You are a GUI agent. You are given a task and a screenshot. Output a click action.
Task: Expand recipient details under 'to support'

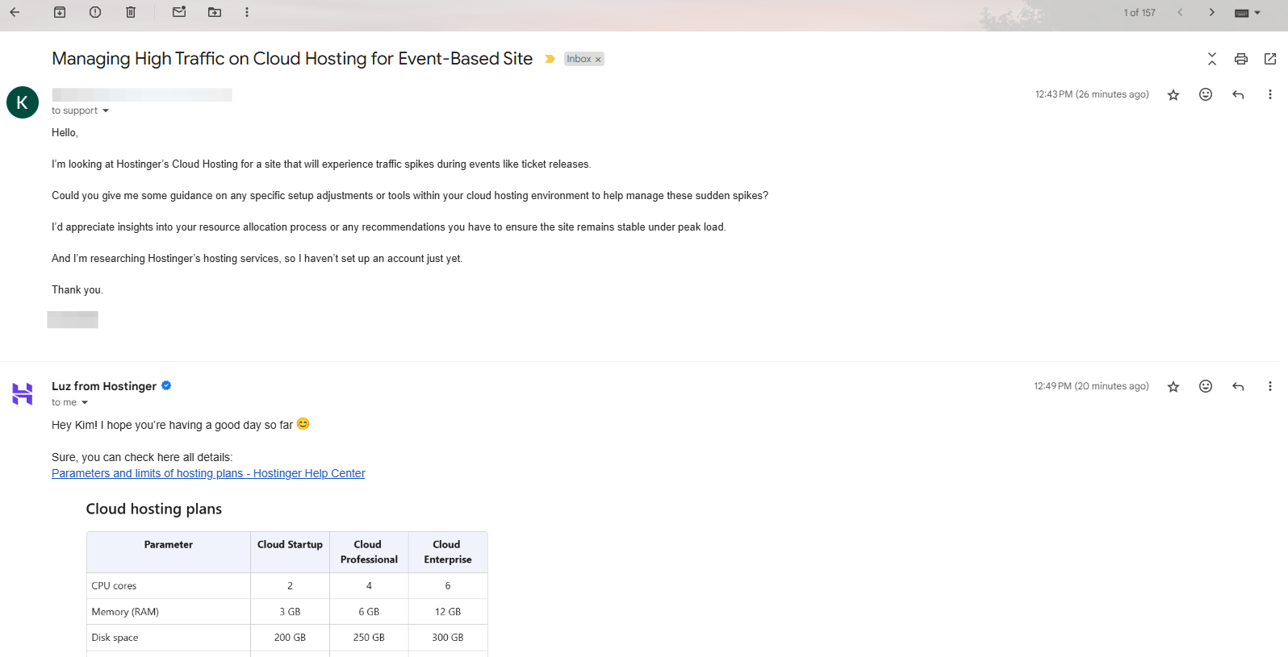point(106,111)
